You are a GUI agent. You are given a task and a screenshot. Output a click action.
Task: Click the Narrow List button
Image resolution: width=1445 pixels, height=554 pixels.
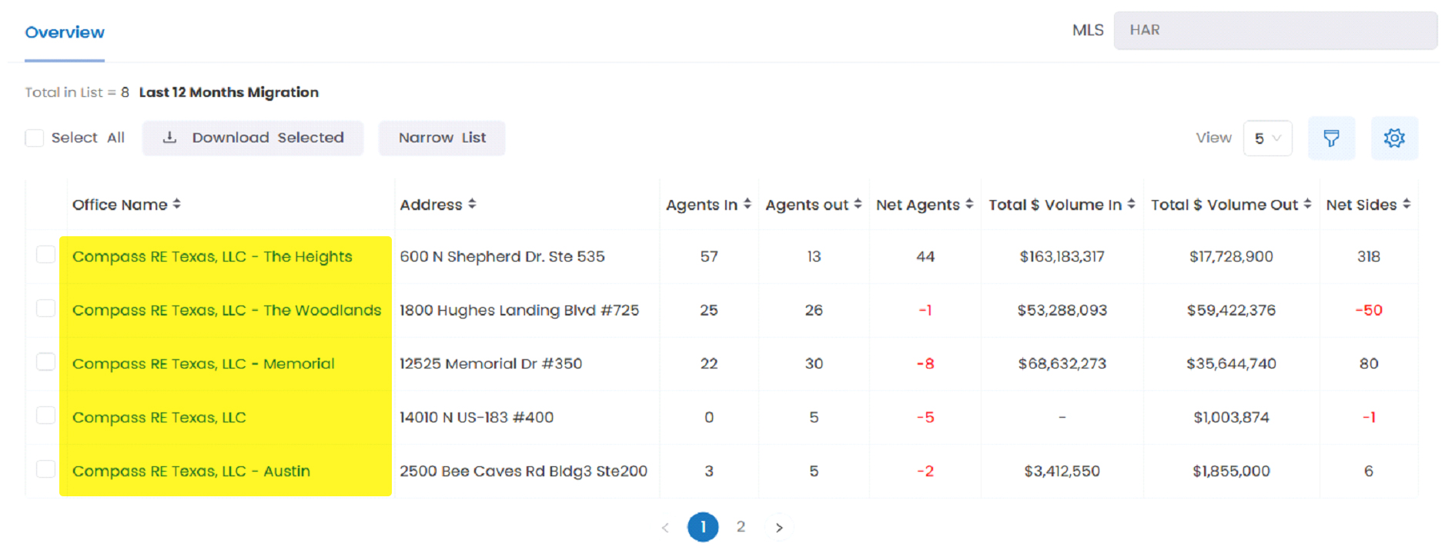pos(442,138)
